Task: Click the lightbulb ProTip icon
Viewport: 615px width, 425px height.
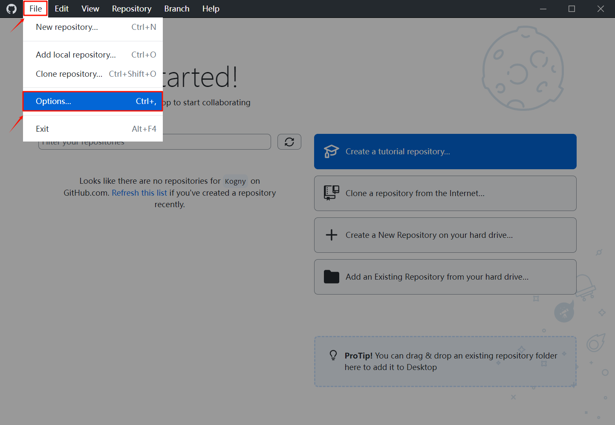Action: [x=333, y=356]
